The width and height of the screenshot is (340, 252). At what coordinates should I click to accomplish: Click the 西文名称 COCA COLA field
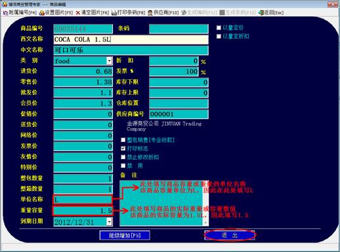(x=131, y=39)
